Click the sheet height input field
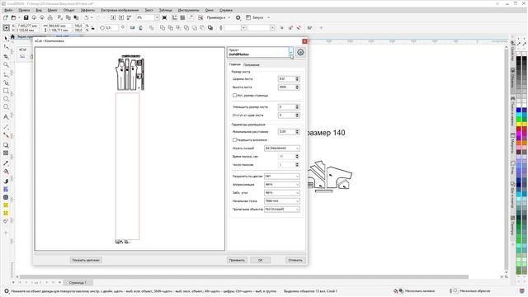528x297 pixels. (x=286, y=87)
